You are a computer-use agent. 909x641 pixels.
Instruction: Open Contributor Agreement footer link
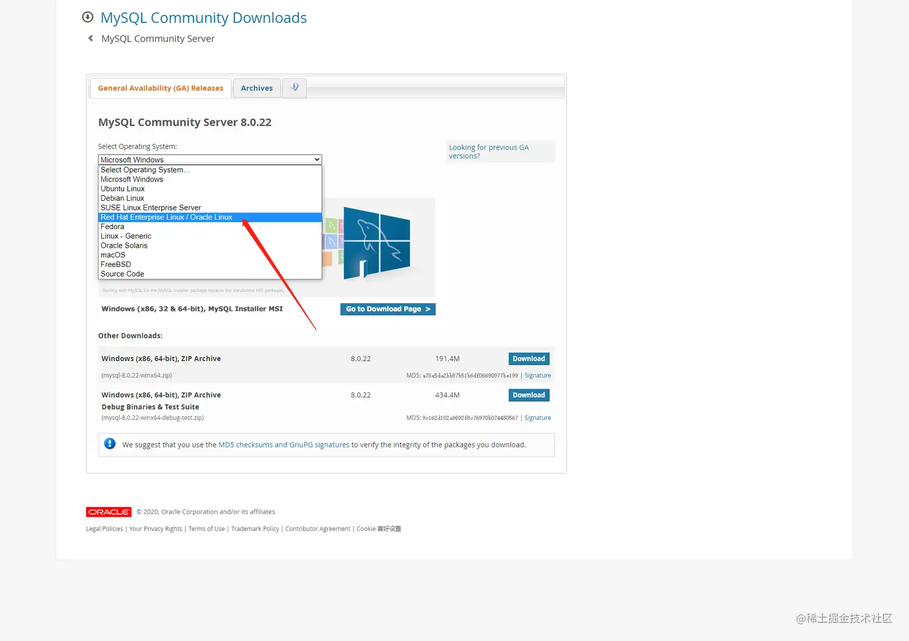click(317, 529)
